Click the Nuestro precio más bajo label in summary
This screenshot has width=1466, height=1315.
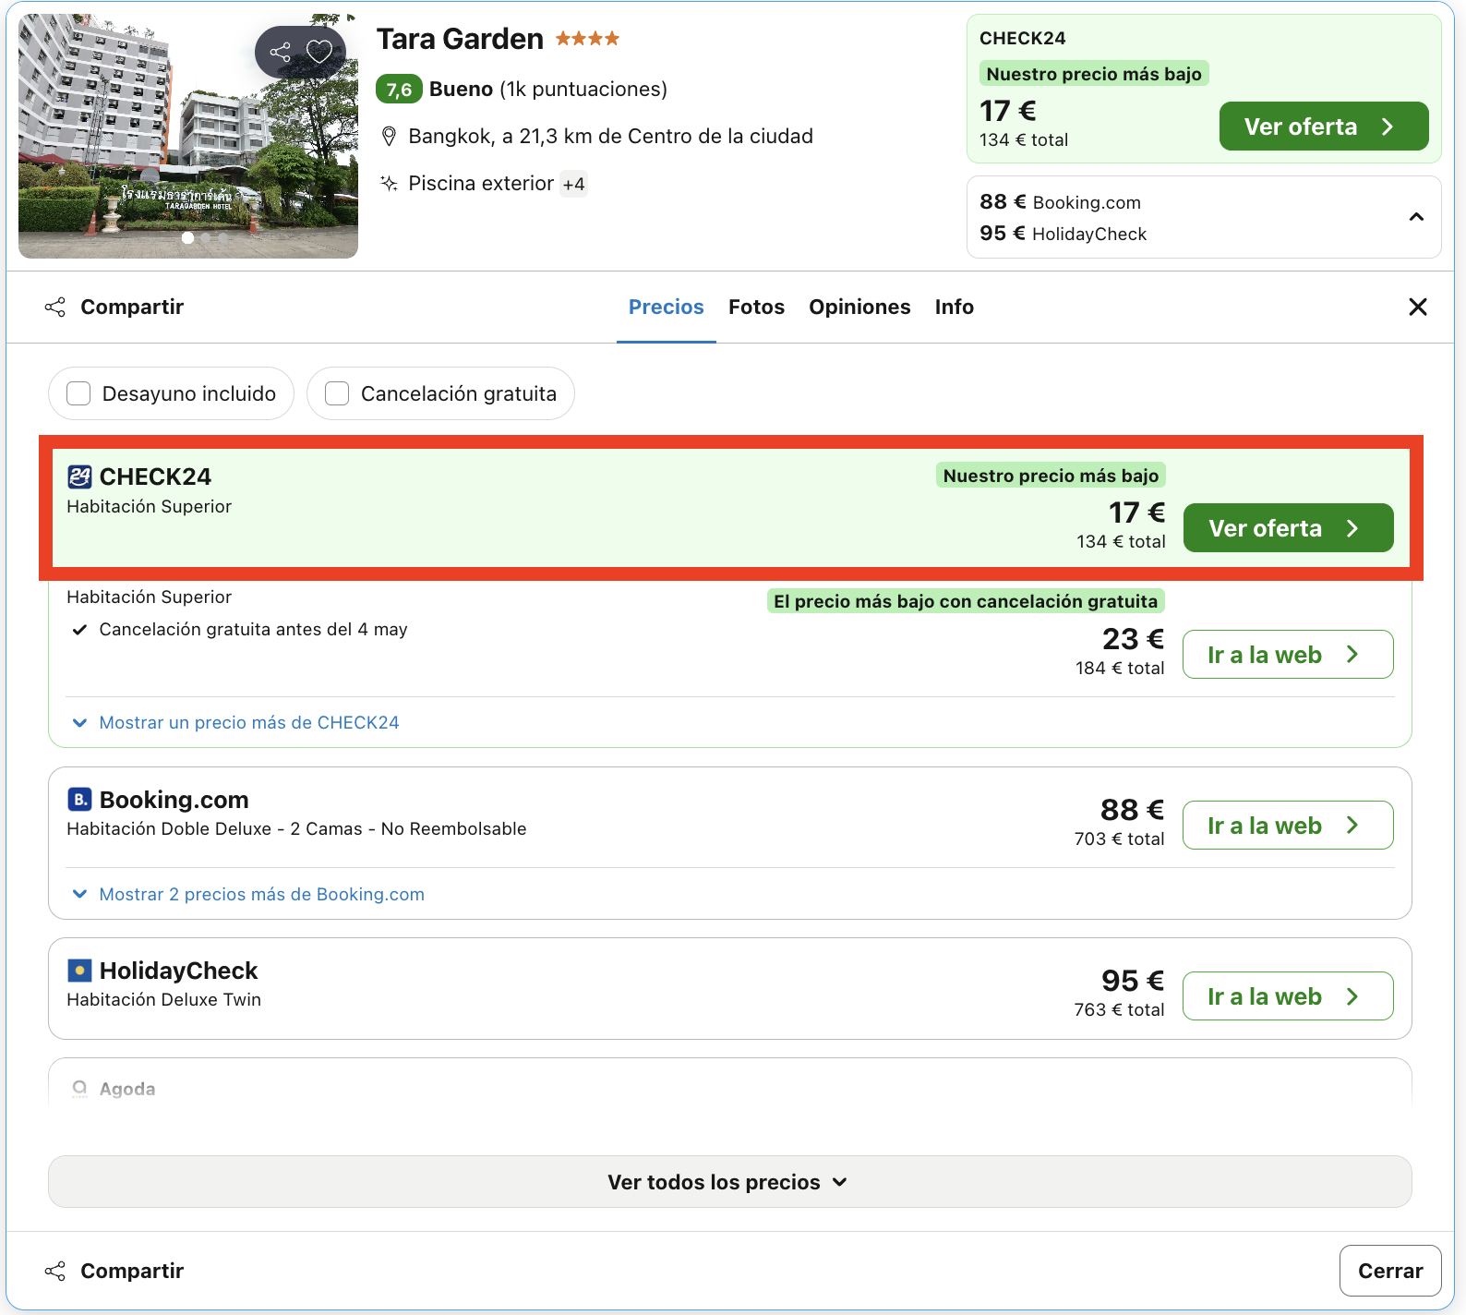point(1094,74)
